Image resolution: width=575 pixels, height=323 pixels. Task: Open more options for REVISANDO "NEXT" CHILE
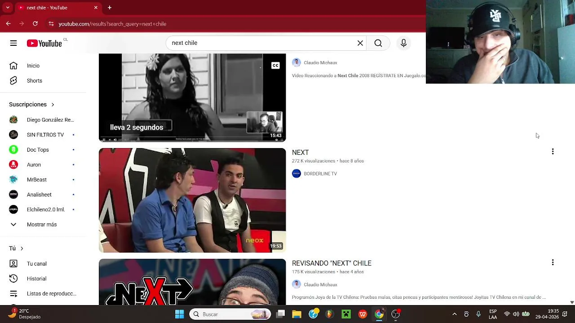click(553, 262)
